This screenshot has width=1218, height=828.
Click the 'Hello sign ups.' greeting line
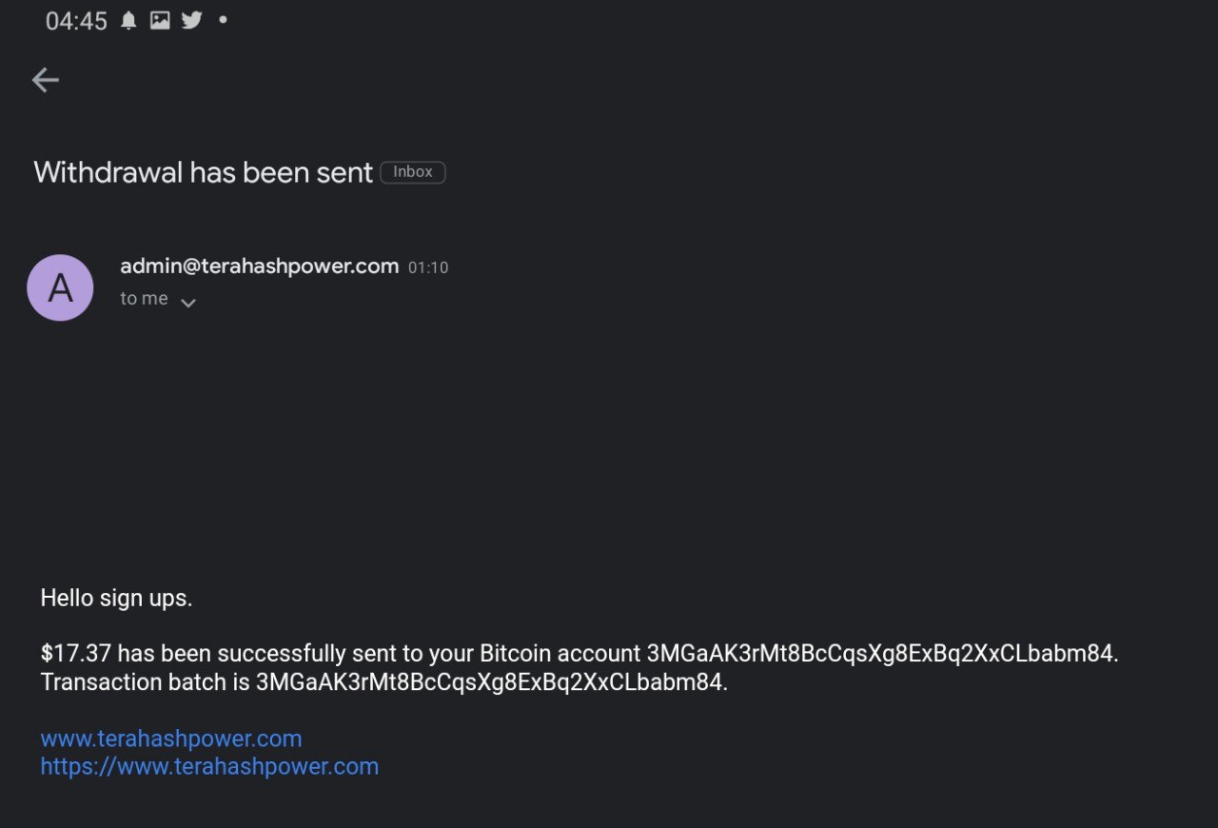(x=116, y=599)
